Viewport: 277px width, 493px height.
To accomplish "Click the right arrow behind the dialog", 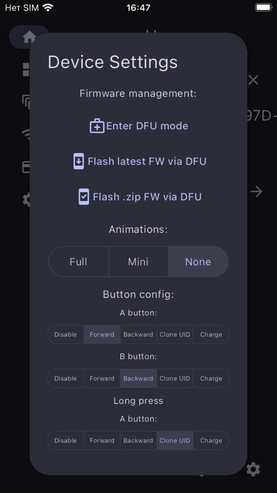I will 256,191.
